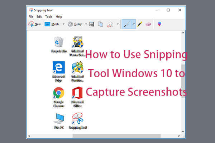The width and height of the screenshot is (215, 143).
Task: Click the horizontal scrollbar right arrow
Action: click(x=179, y=136)
